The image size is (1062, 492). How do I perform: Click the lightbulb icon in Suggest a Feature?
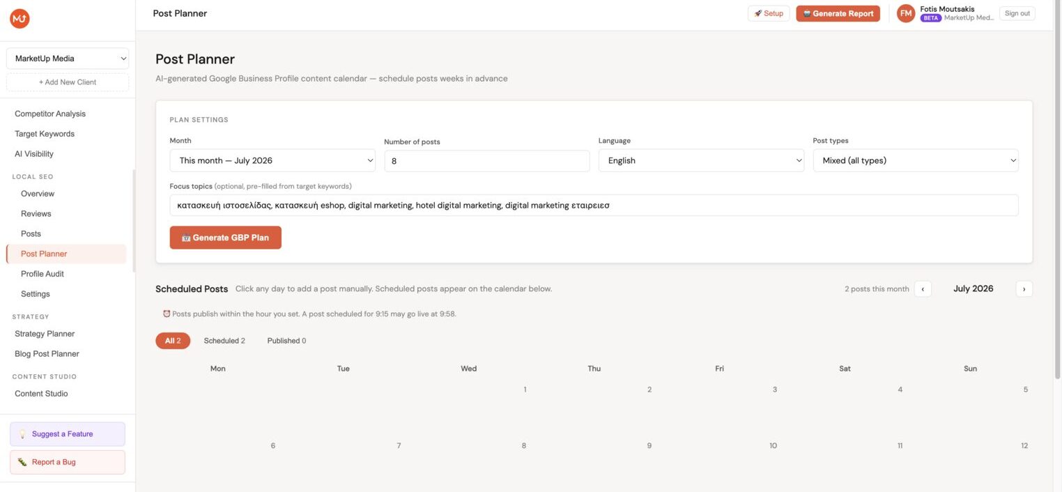[x=22, y=434]
